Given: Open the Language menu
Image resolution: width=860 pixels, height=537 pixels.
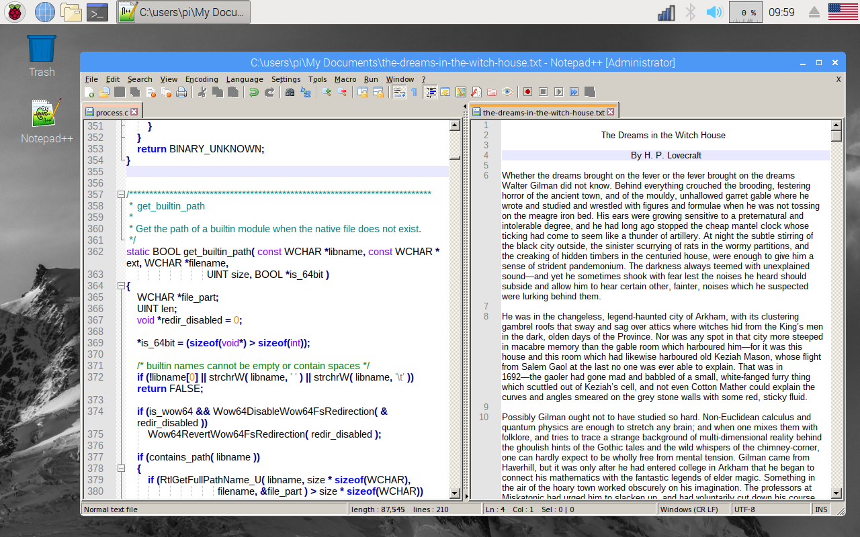Looking at the screenshot, I should pyautogui.click(x=245, y=79).
